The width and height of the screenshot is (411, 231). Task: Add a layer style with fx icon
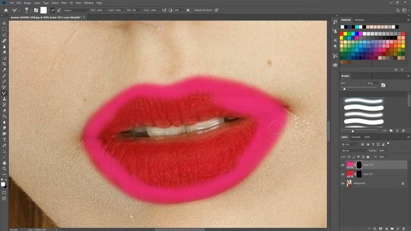point(375,228)
